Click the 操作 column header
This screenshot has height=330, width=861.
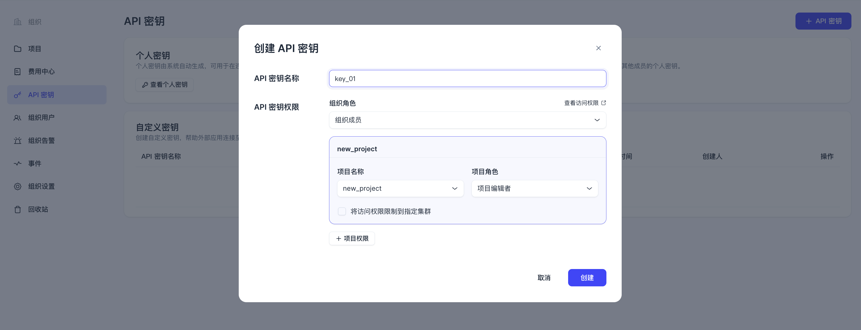click(827, 156)
